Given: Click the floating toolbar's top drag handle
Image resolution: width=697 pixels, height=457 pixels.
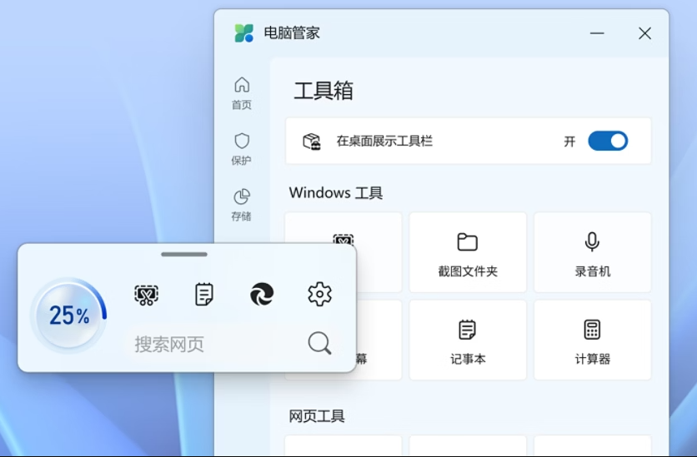Looking at the screenshot, I should 184,254.
